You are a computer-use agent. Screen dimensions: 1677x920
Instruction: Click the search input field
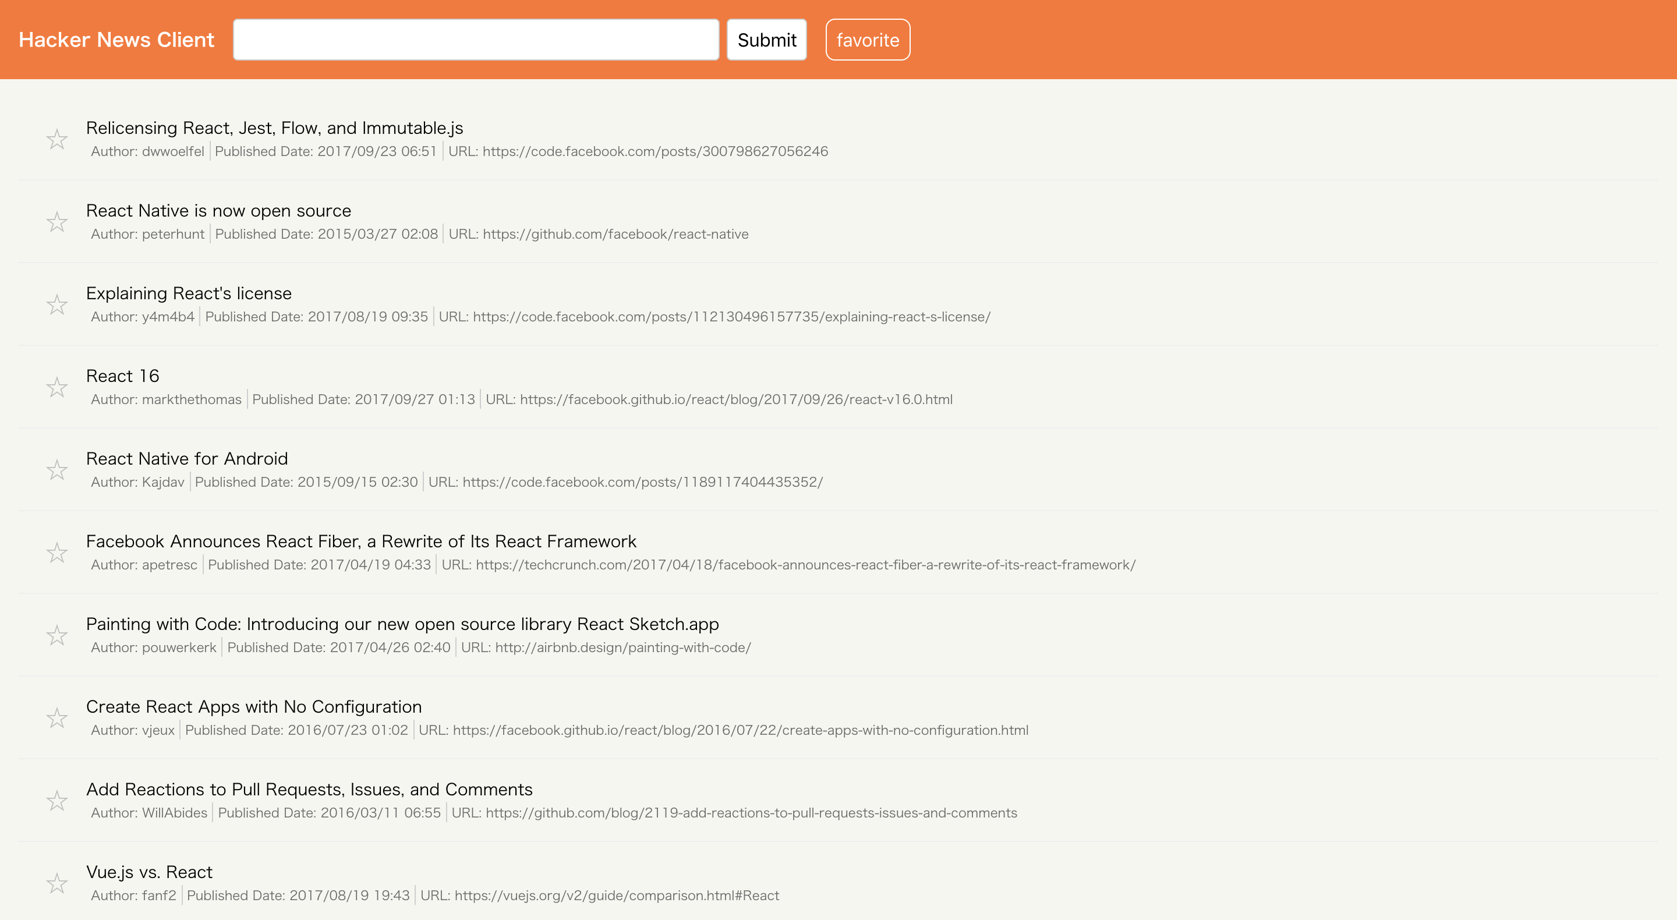point(477,38)
